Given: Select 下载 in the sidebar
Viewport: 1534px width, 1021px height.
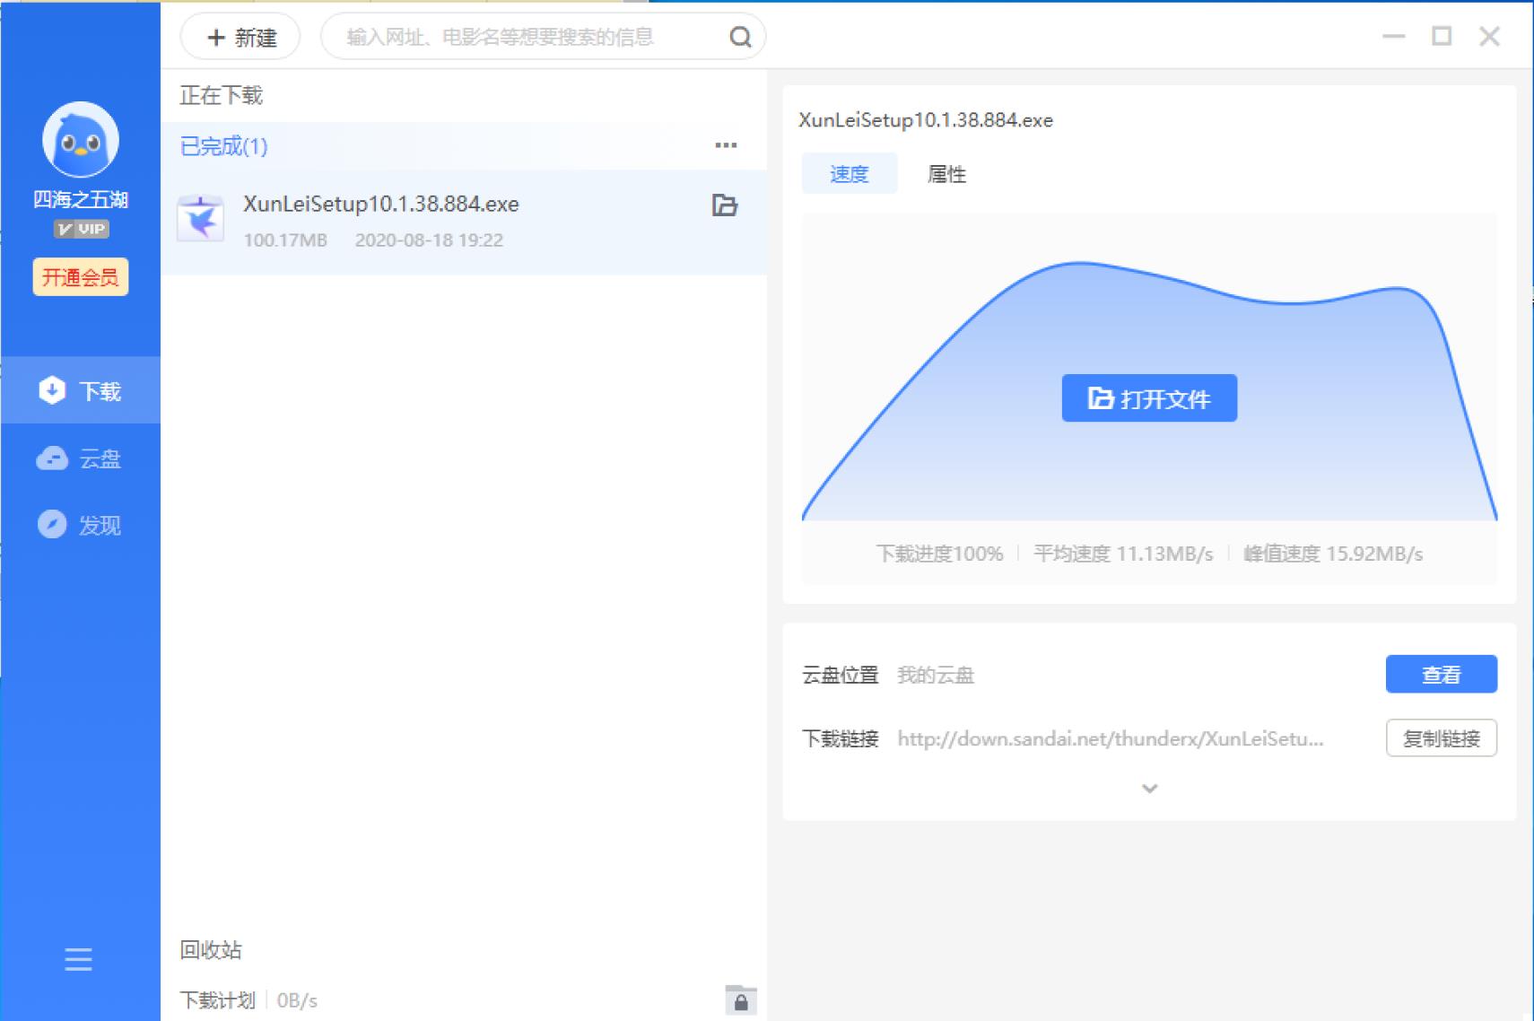Looking at the screenshot, I should coord(81,390).
